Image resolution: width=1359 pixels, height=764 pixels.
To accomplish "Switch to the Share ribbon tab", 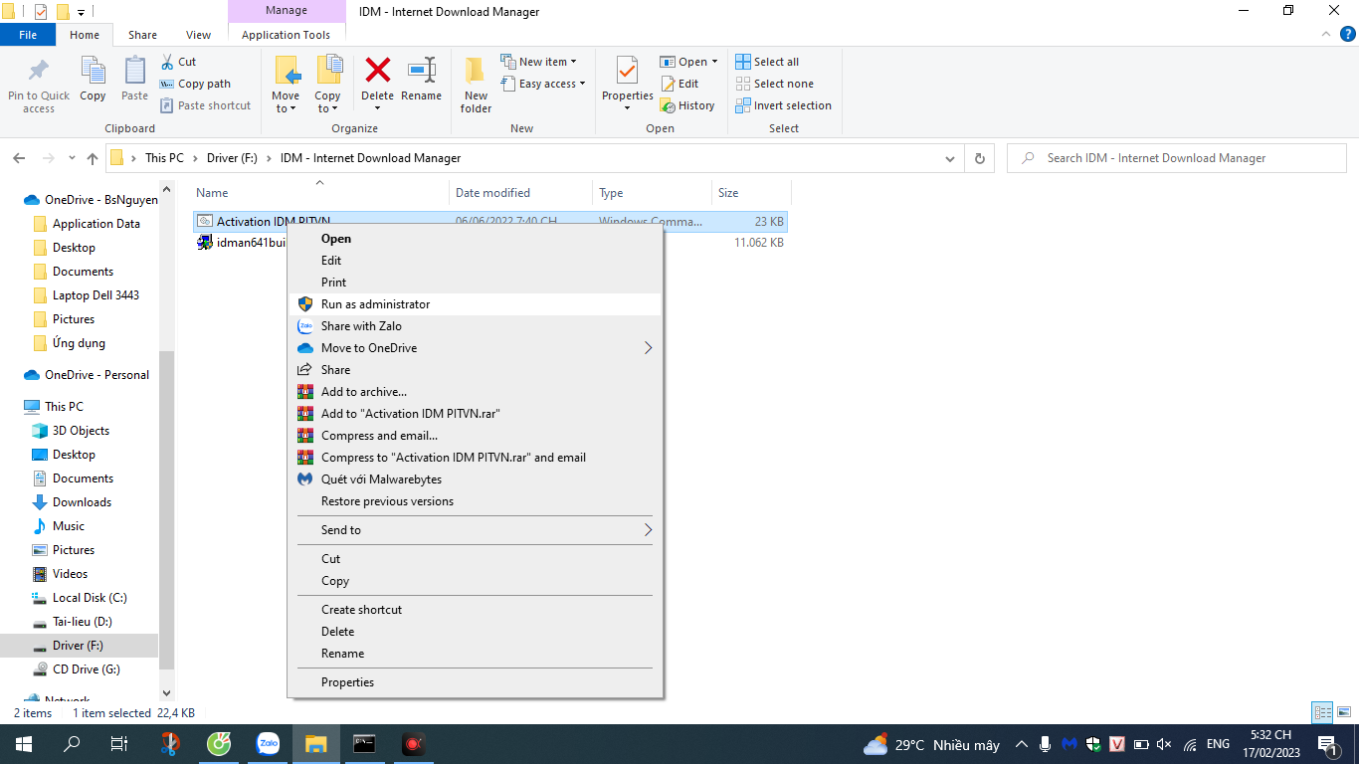I will (x=142, y=35).
